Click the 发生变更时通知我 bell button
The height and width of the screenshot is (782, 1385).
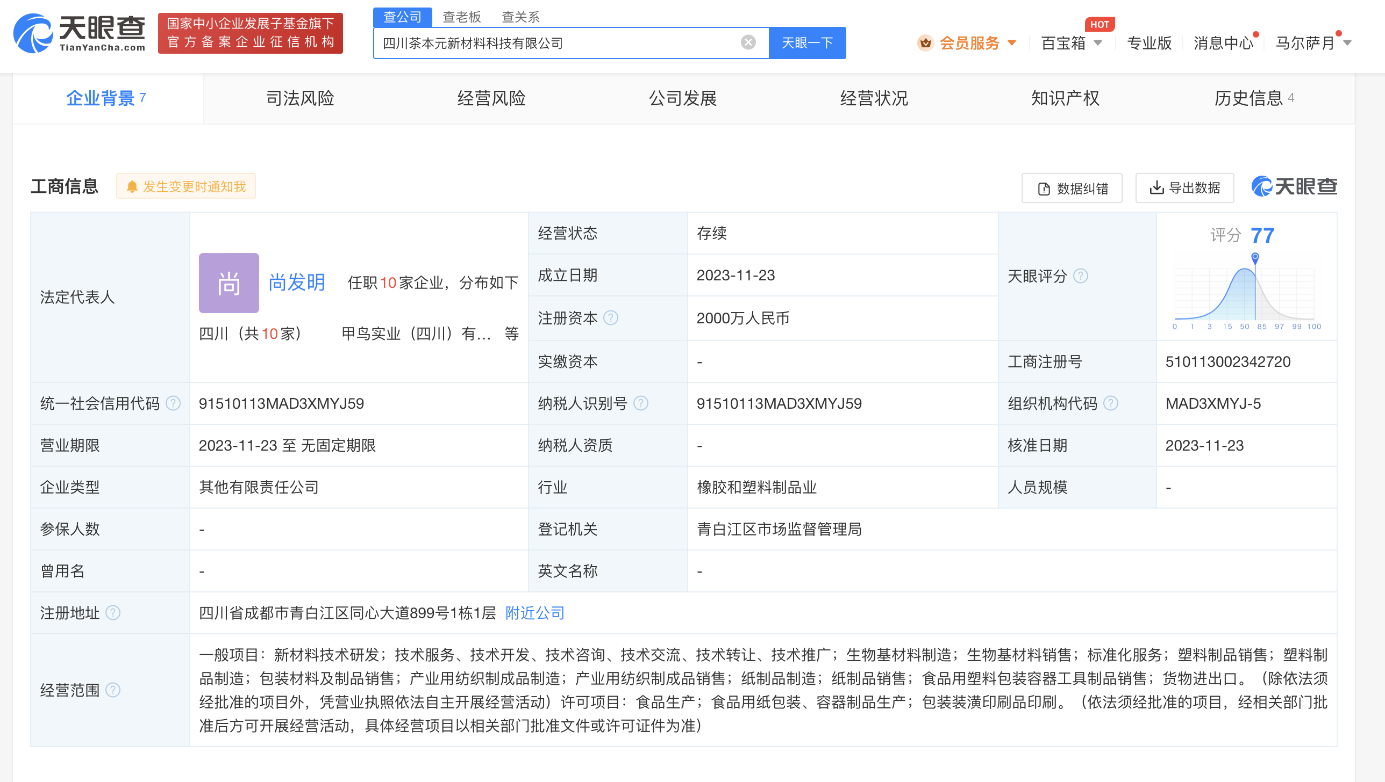[x=186, y=186]
